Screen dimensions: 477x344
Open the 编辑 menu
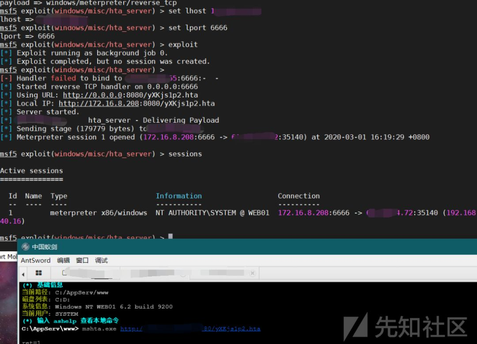63,261
